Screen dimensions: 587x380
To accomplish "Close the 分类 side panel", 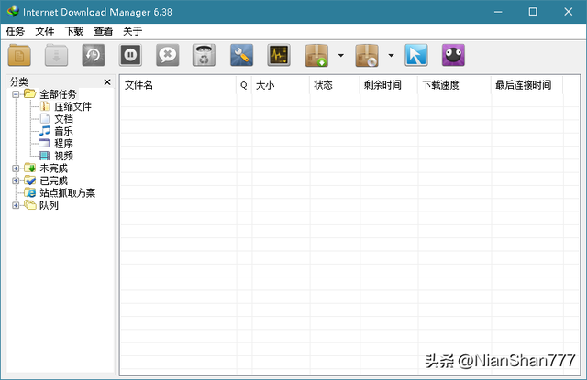I will point(107,81).
